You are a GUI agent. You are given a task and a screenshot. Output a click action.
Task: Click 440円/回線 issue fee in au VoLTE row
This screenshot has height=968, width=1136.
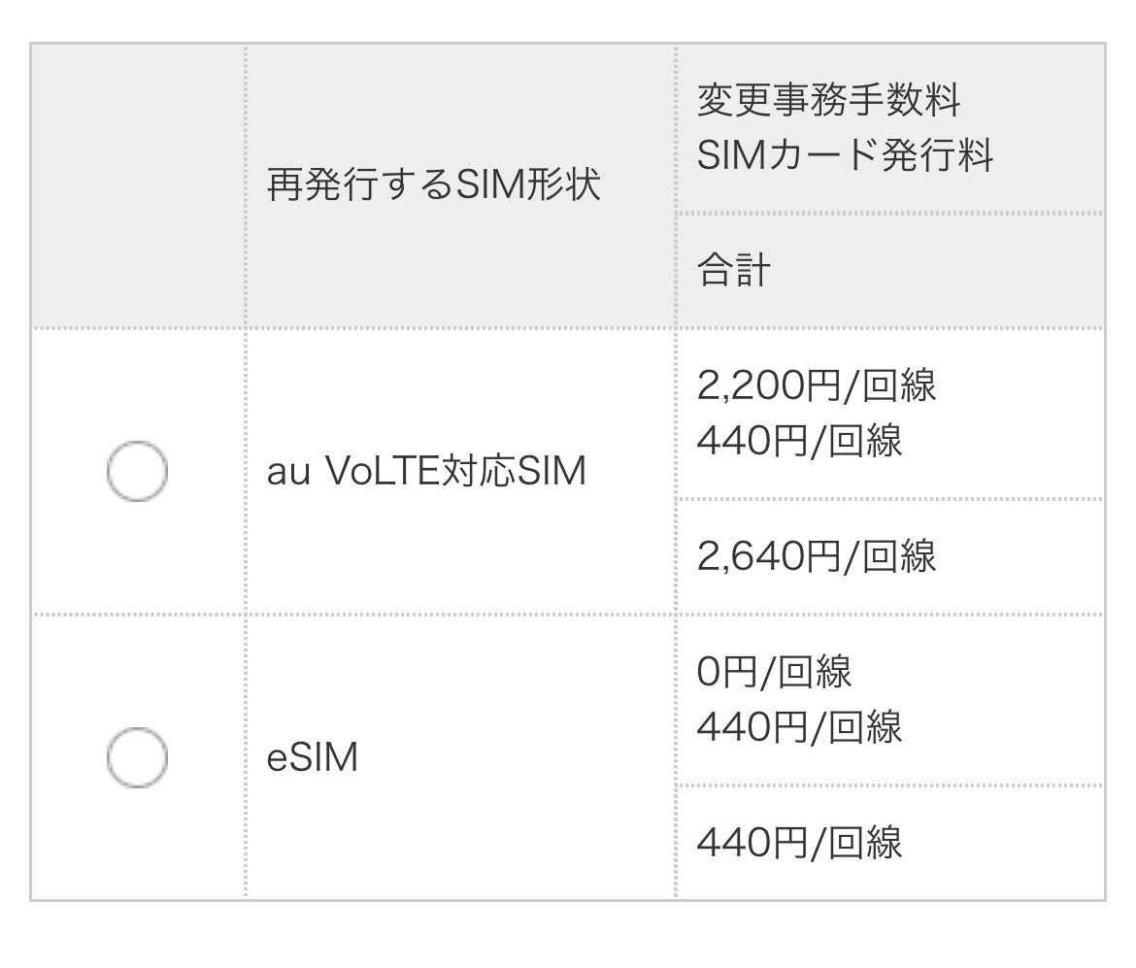pyautogui.click(x=799, y=442)
